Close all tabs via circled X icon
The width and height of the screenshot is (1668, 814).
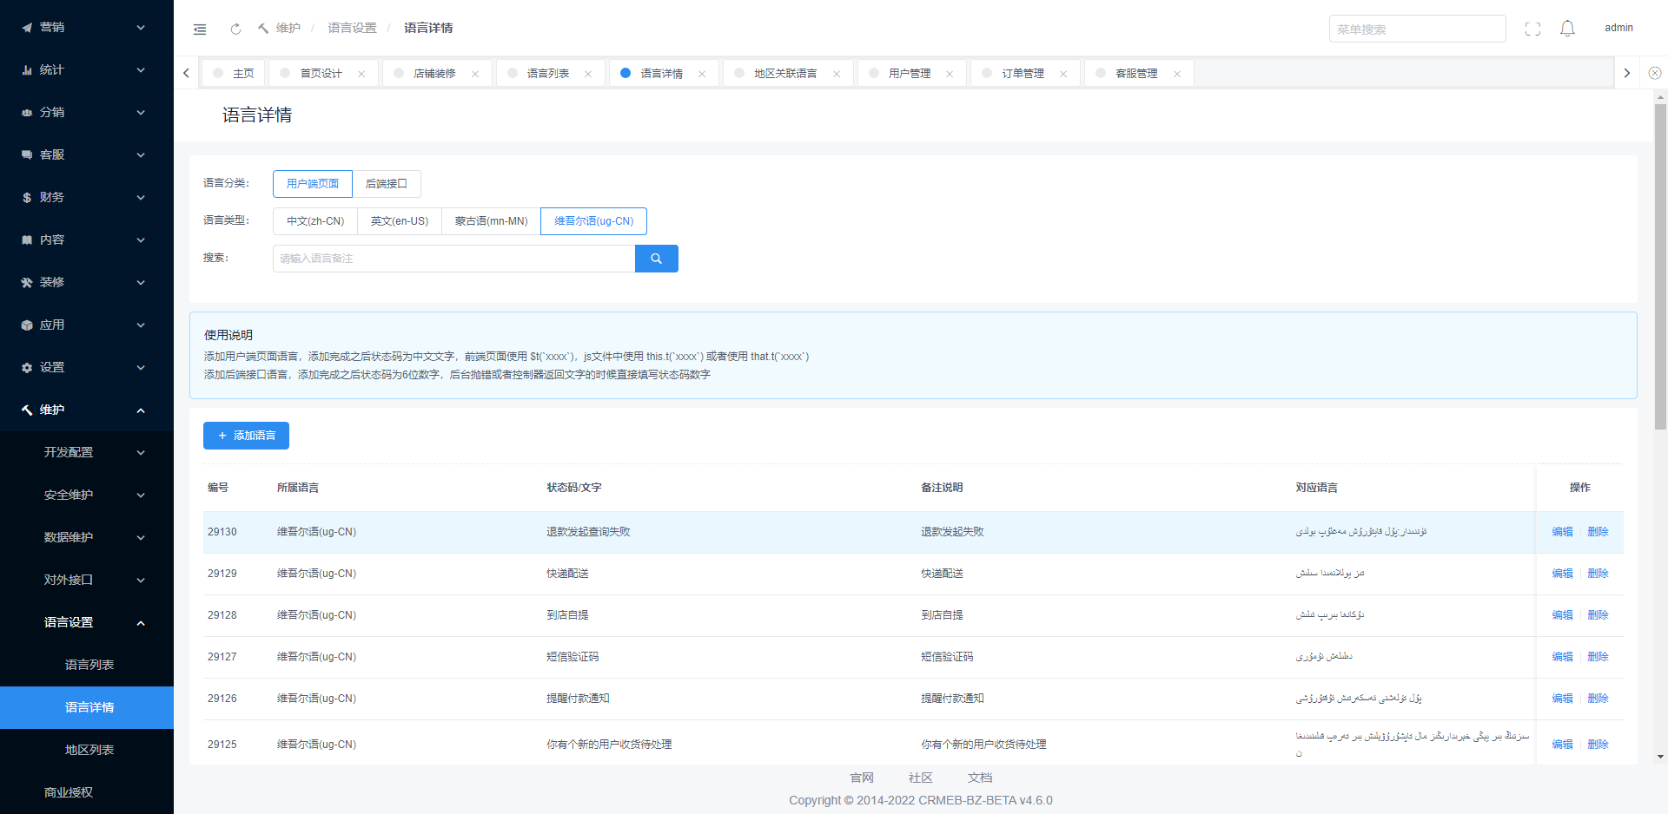(x=1655, y=73)
